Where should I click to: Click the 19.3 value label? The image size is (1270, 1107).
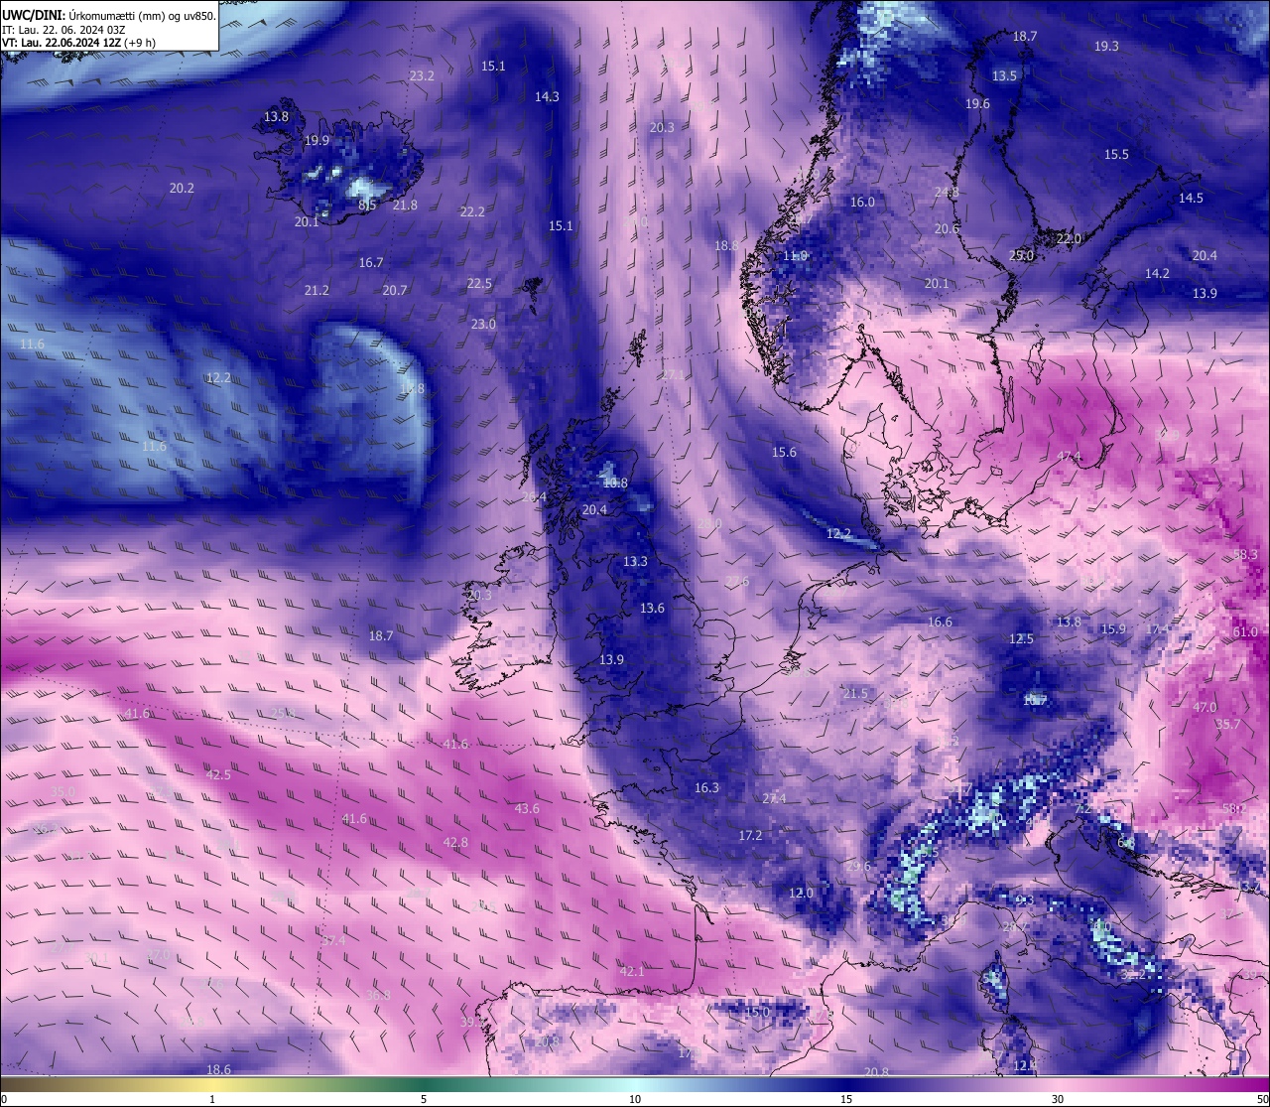pos(1106,47)
